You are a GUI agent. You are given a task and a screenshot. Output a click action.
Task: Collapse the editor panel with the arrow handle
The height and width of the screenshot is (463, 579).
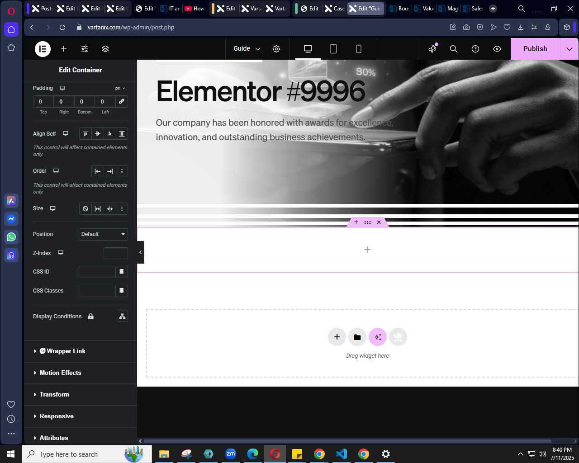coord(140,252)
